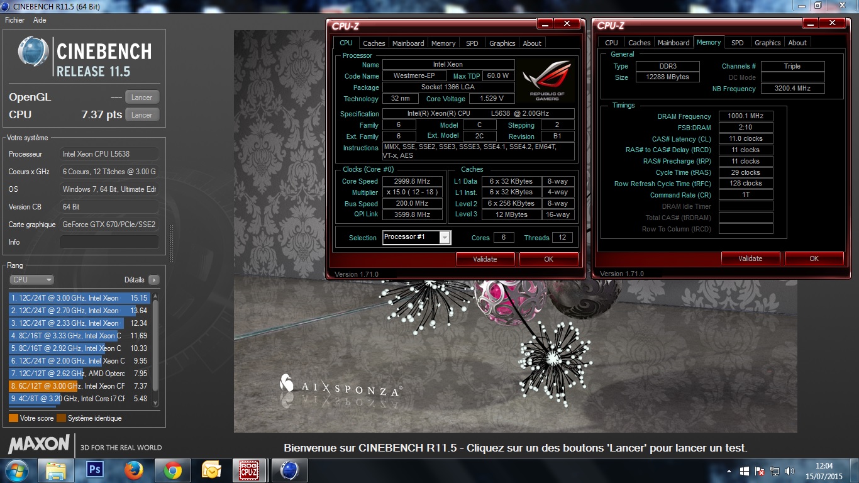This screenshot has width=859, height=483.
Task: Open About tab in left CPU-Z
Action: (532, 43)
